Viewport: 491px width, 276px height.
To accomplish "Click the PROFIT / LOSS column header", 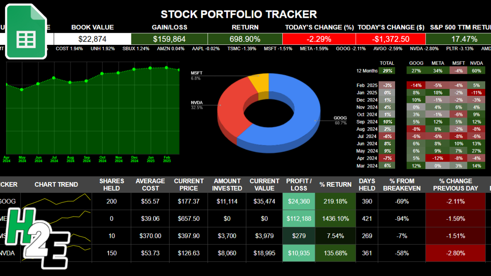I will point(298,184).
